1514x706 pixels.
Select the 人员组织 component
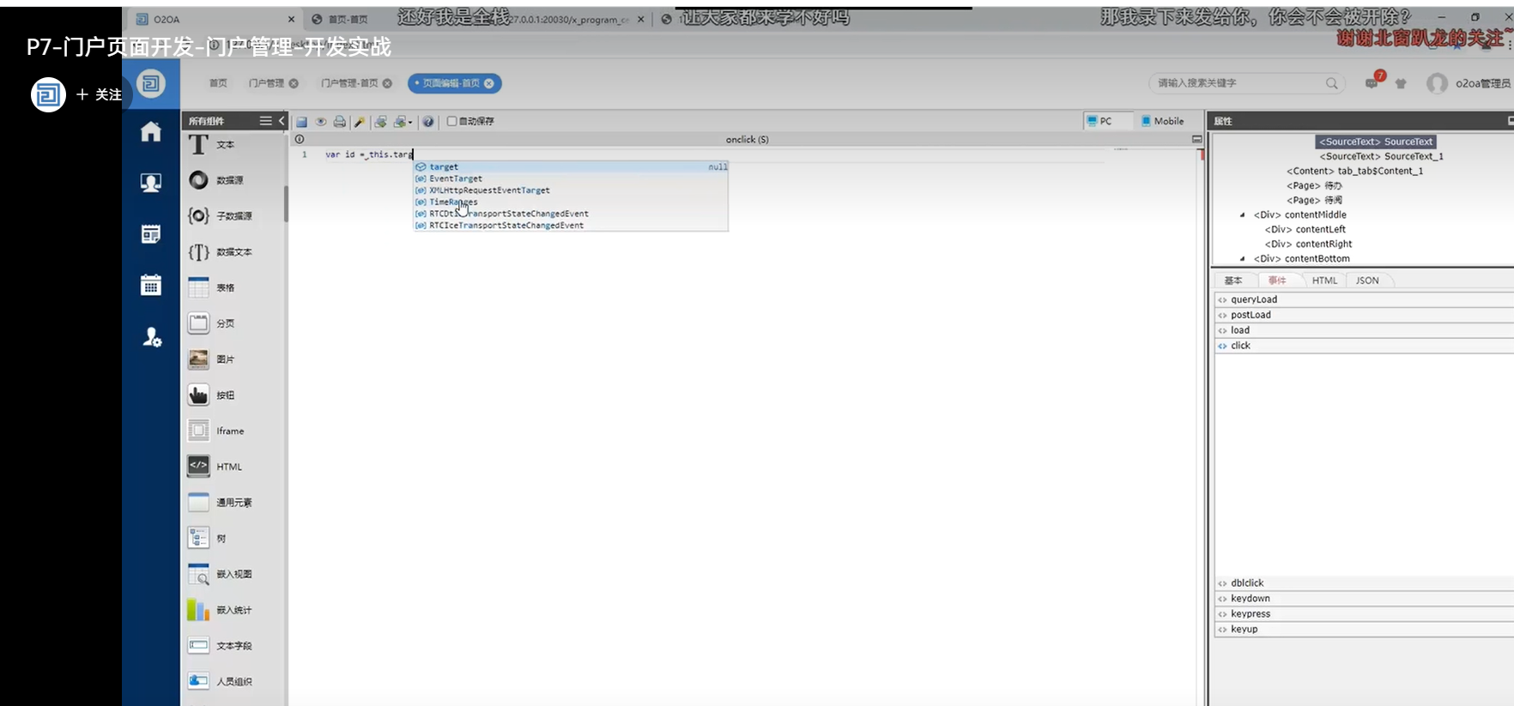(221, 681)
